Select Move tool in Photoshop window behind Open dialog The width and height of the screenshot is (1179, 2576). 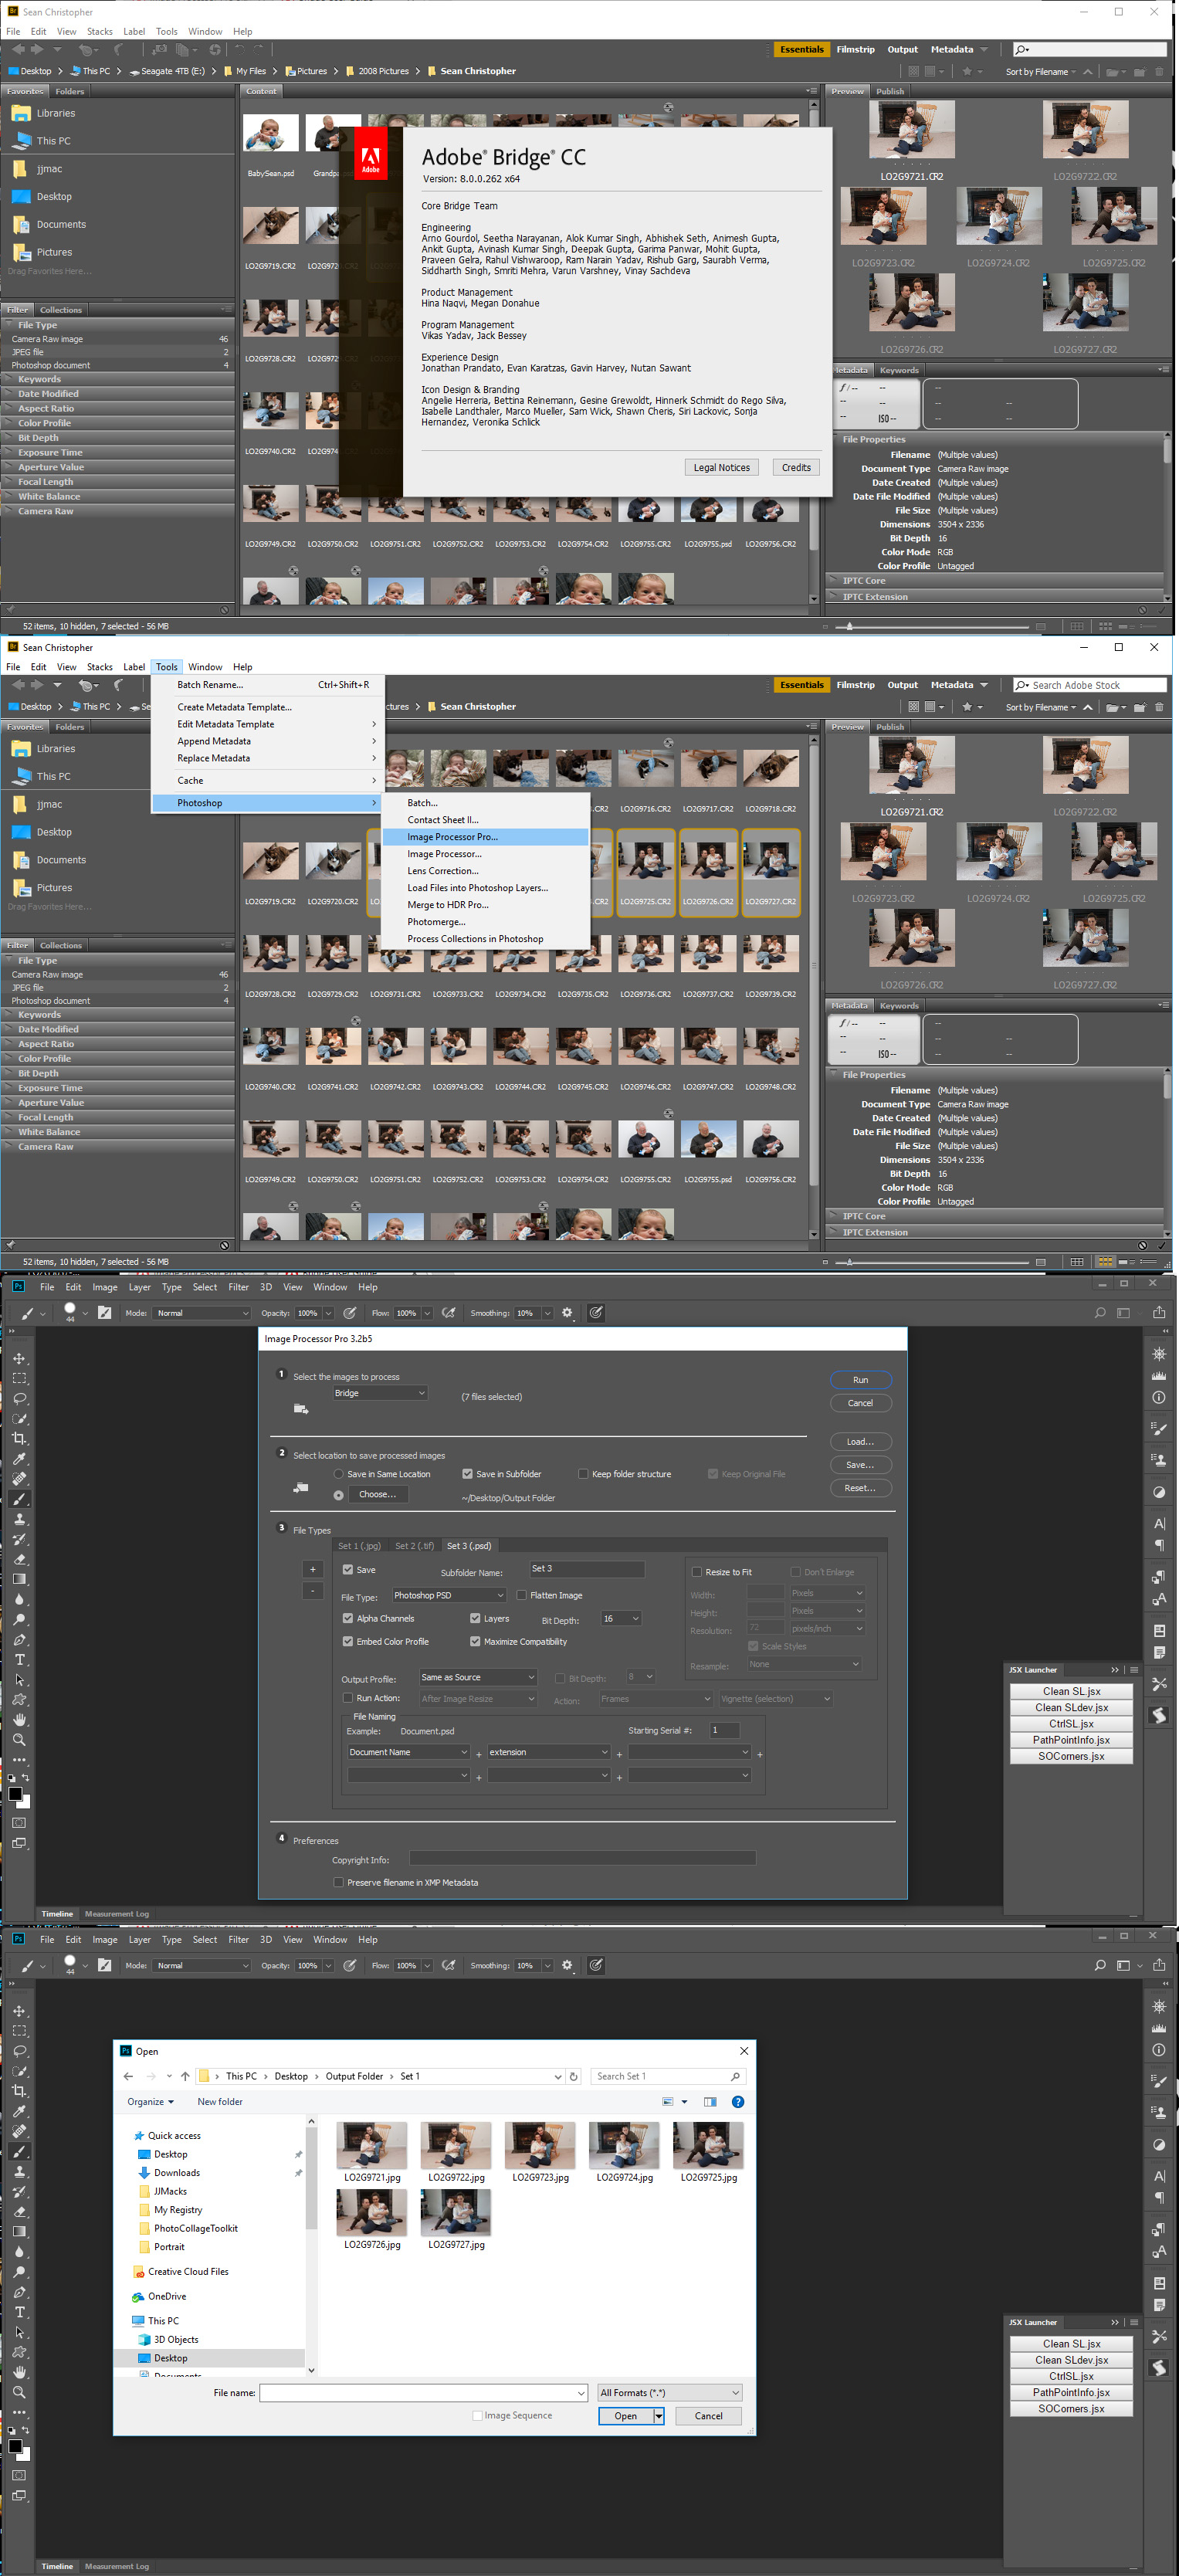tap(19, 2010)
